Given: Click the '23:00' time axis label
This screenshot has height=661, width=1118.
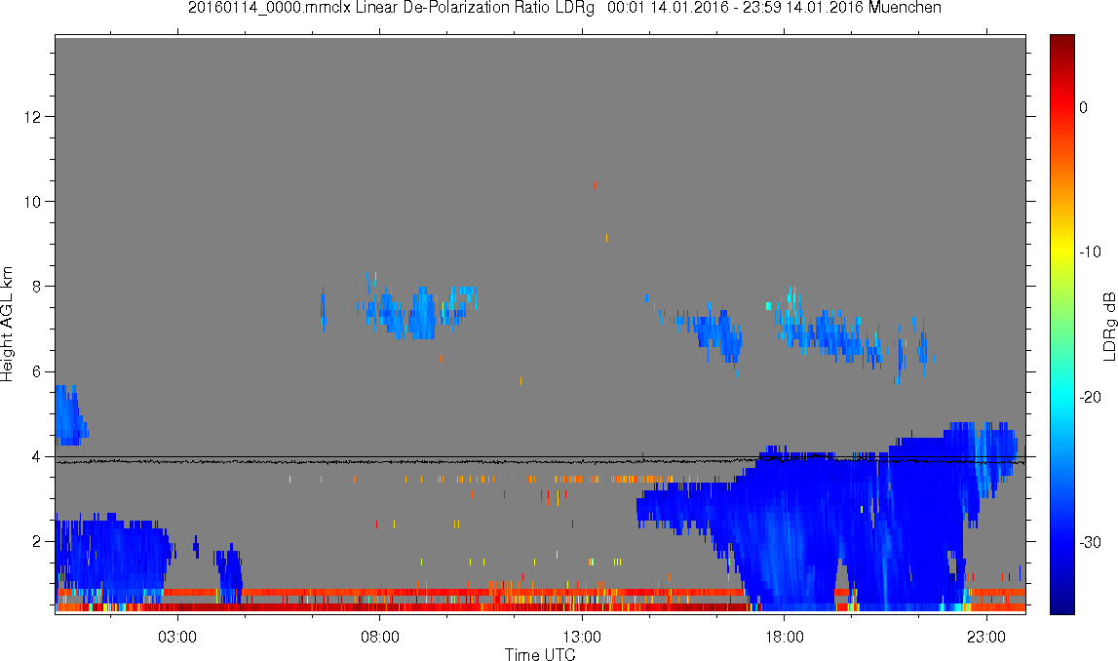Looking at the screenshot, I should point(986,637).
